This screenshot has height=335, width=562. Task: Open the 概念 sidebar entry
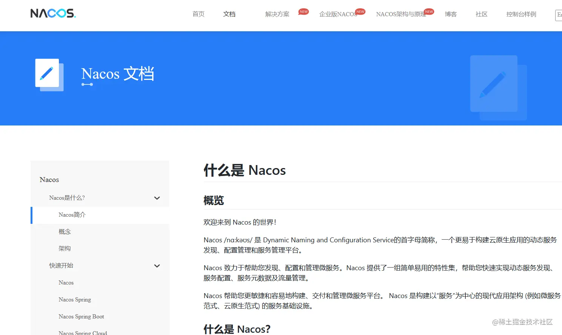coord(65,231)
